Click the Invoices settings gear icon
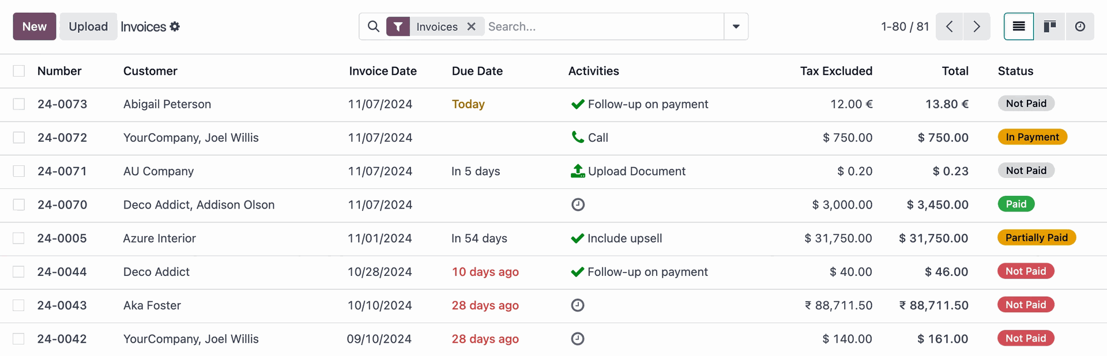The image size is (1107, 356). (x=175, y=26)
